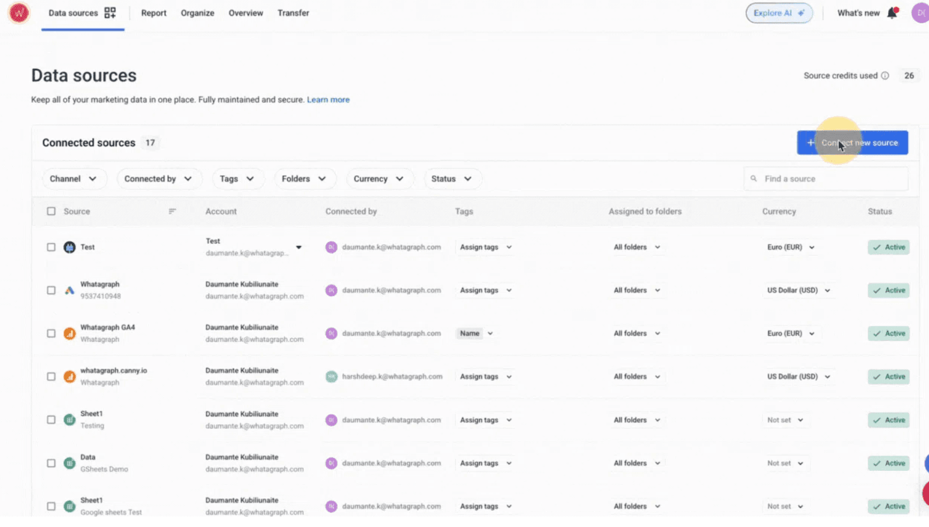This screenshot has height=527, width=929.
Task: Expand the Channel filter dropdown
Action: [74, 179]
